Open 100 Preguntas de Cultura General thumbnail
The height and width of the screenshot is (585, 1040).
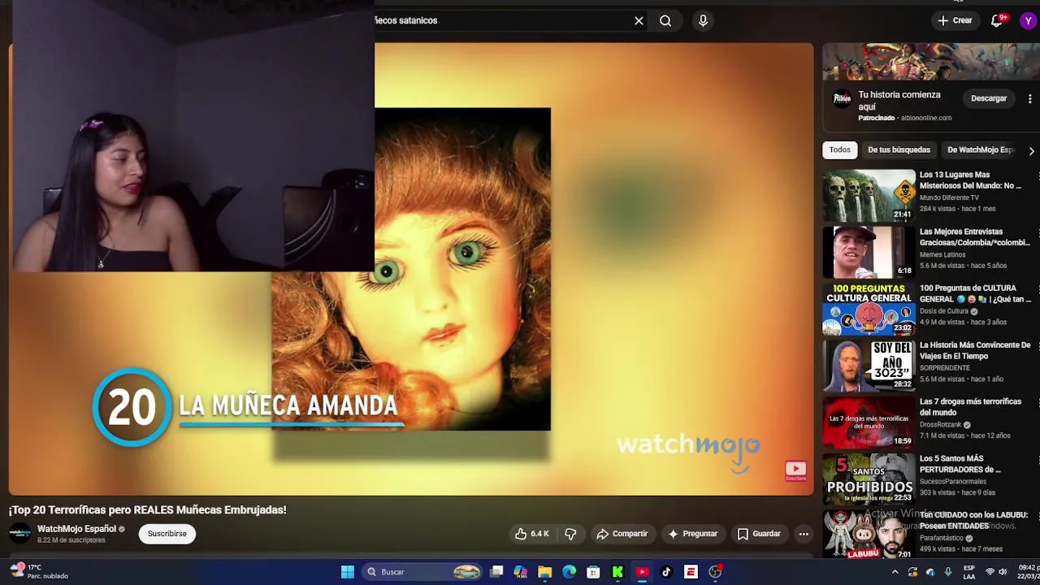pos(869,309)
